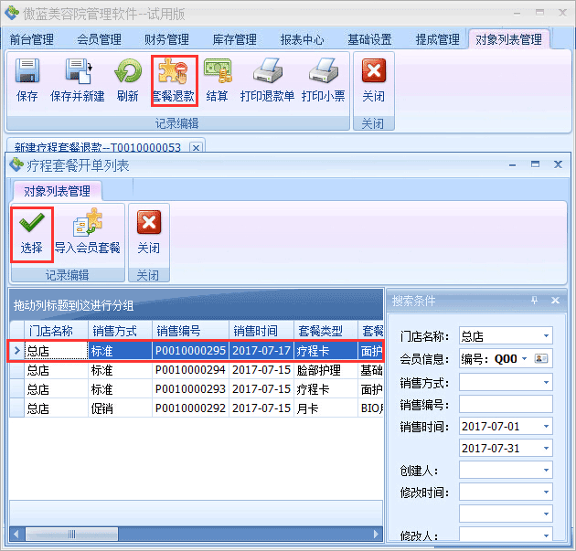Select 对象列表管理 tab in main ribbon
Viewport: 576px width, 551px height.
click(508, 39)
